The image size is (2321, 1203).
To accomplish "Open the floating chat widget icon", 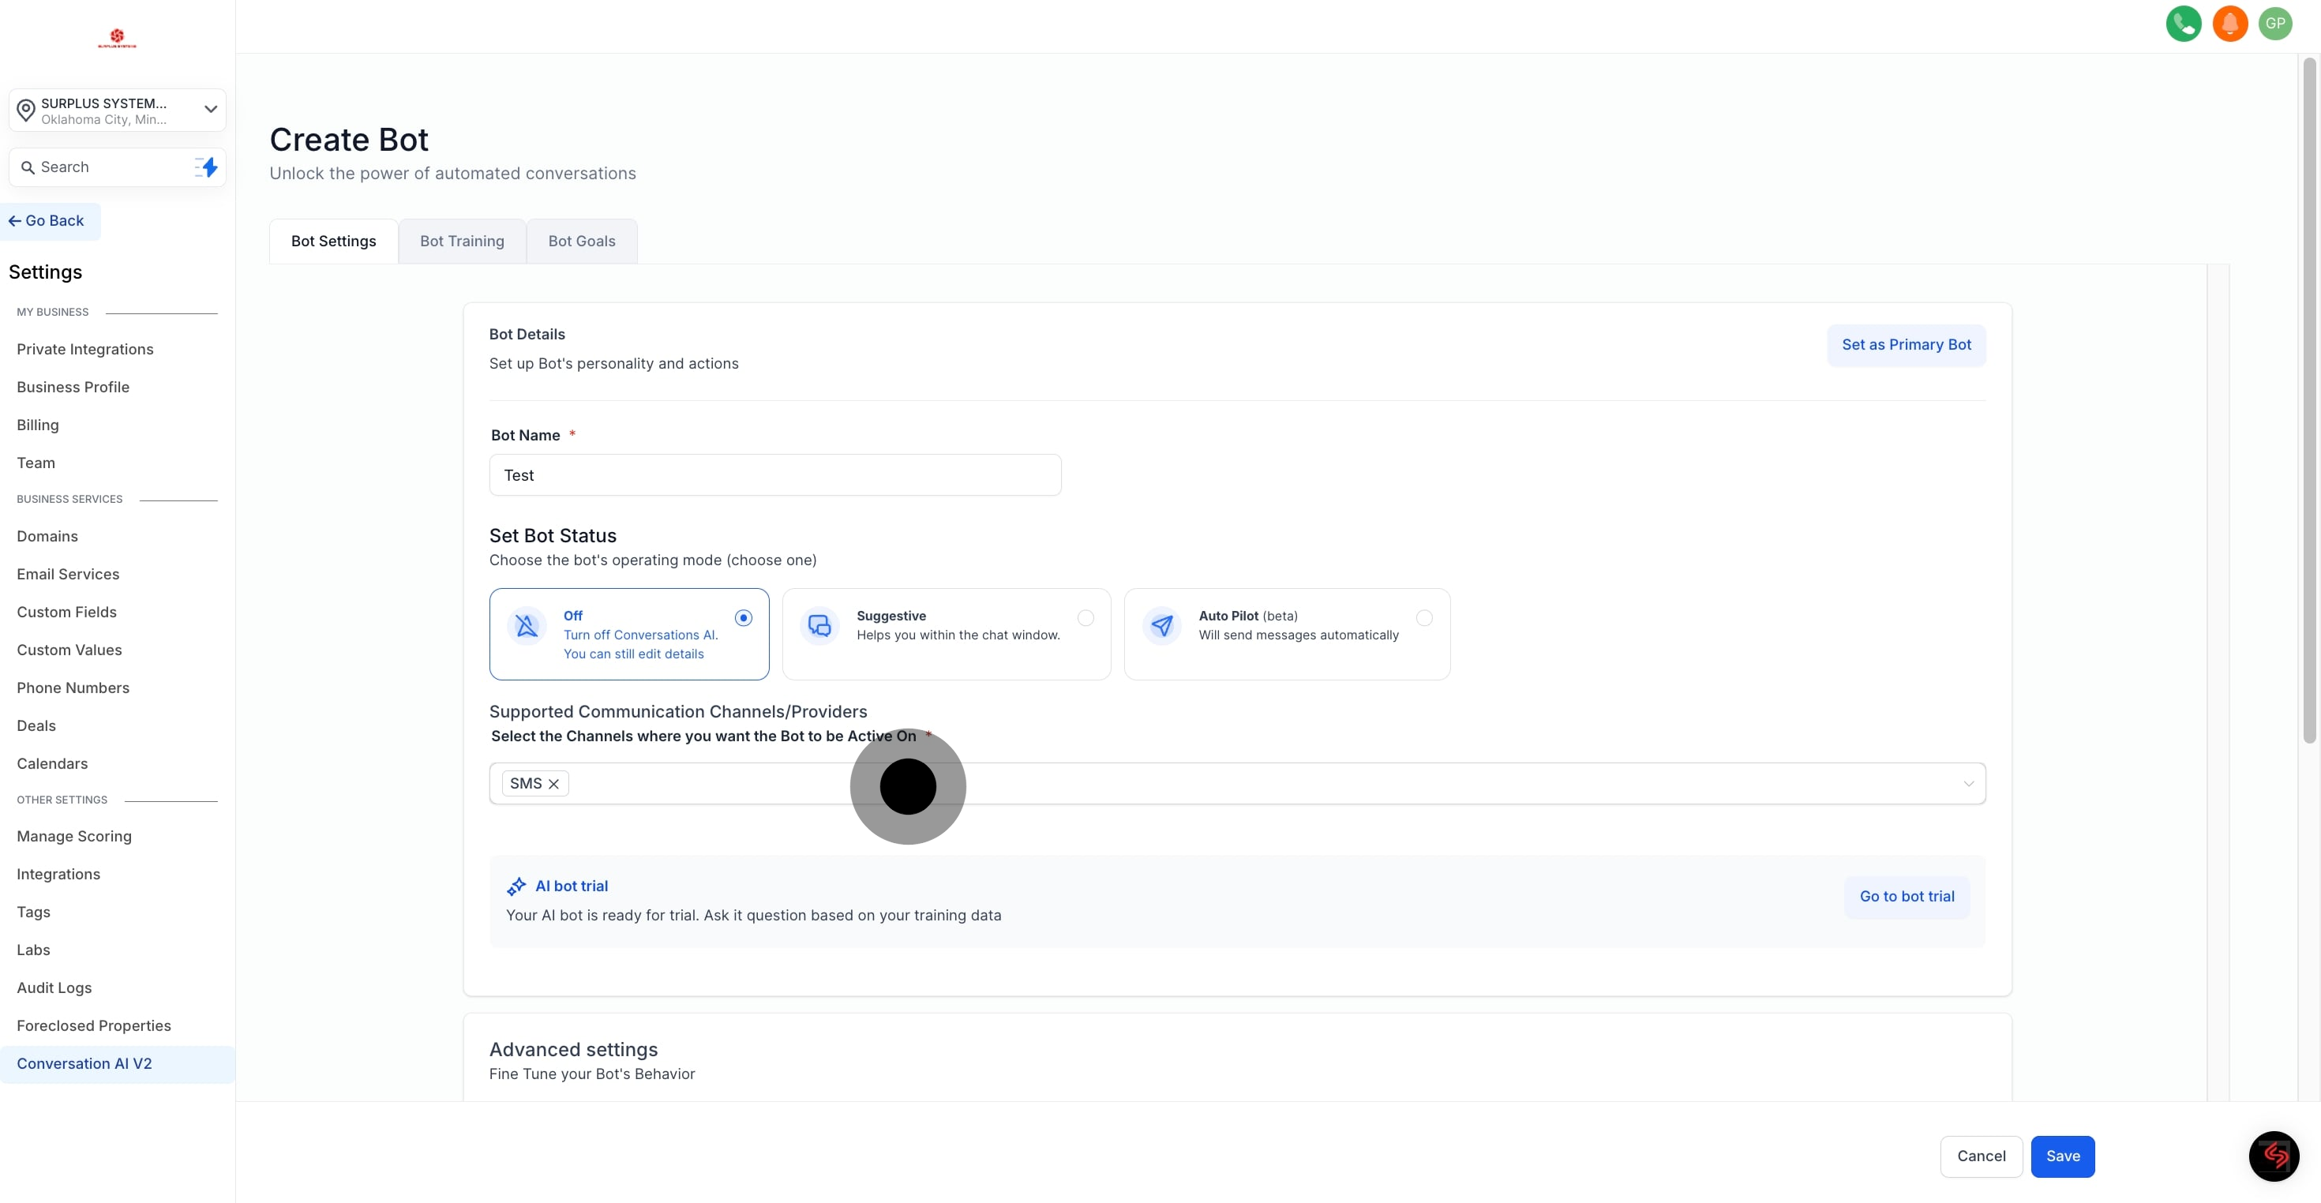I will pos(2274,1155).
